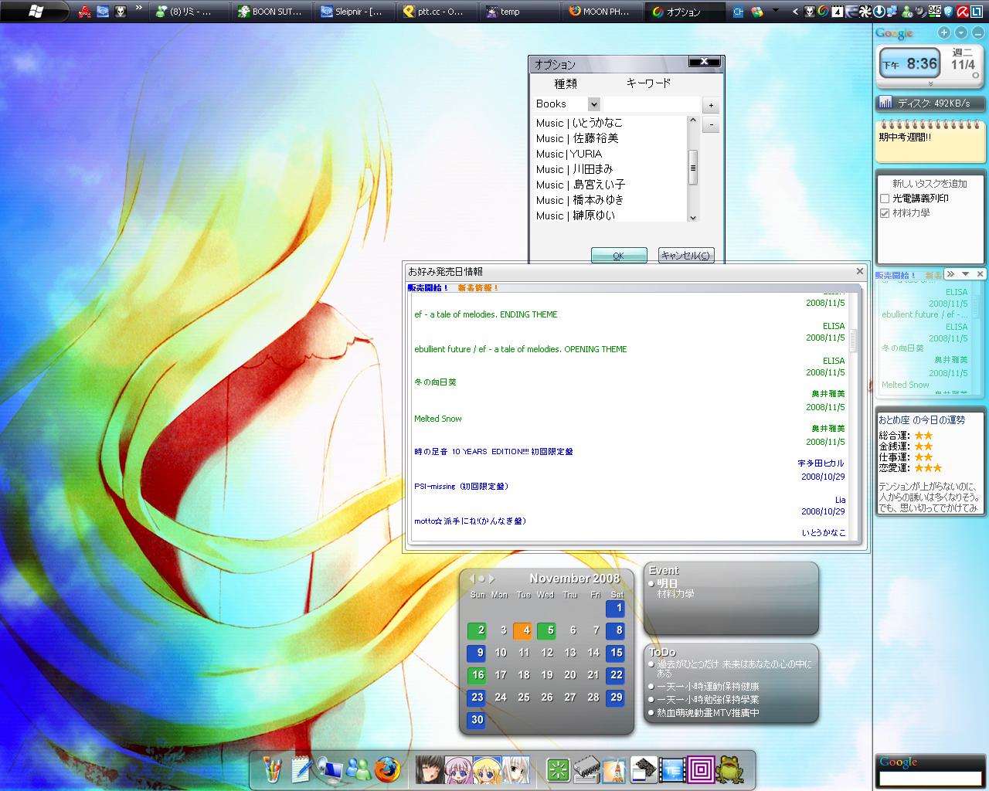
Task: Add a gadget with sidebar plus button
Action: pos(944,32)
